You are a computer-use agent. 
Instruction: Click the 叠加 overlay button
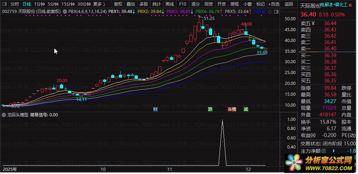[130, 4]
